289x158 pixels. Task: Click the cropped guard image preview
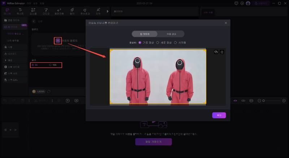point(158,76)
